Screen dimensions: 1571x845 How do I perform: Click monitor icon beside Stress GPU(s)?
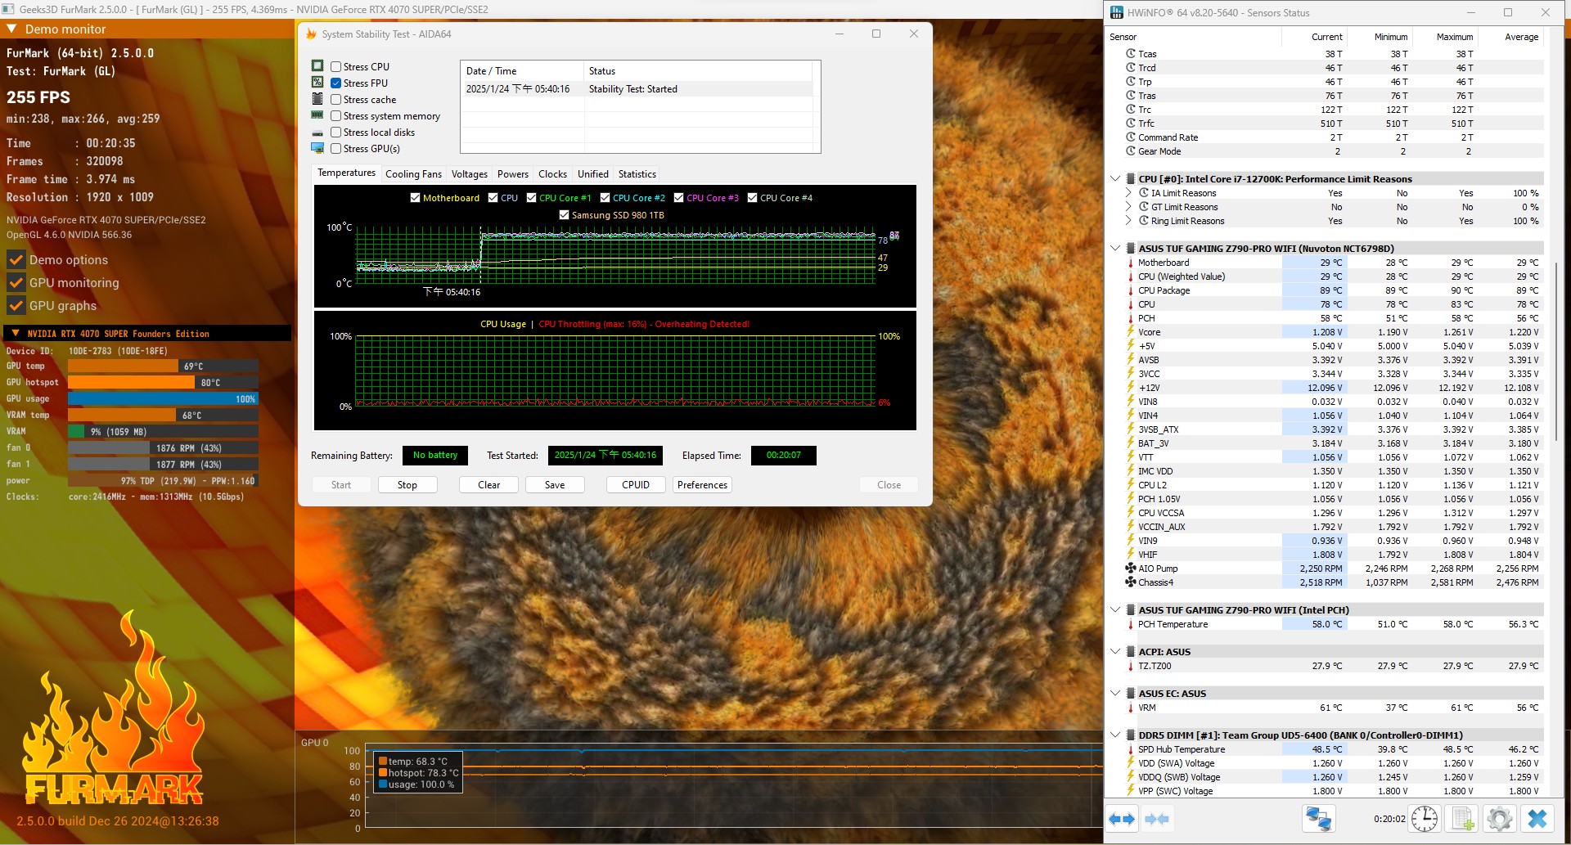(x=317, y=148)
